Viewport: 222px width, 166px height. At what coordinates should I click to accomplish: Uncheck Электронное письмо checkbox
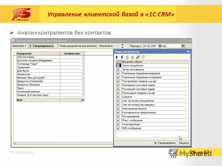pyautogui.click(x=118, y=109)
